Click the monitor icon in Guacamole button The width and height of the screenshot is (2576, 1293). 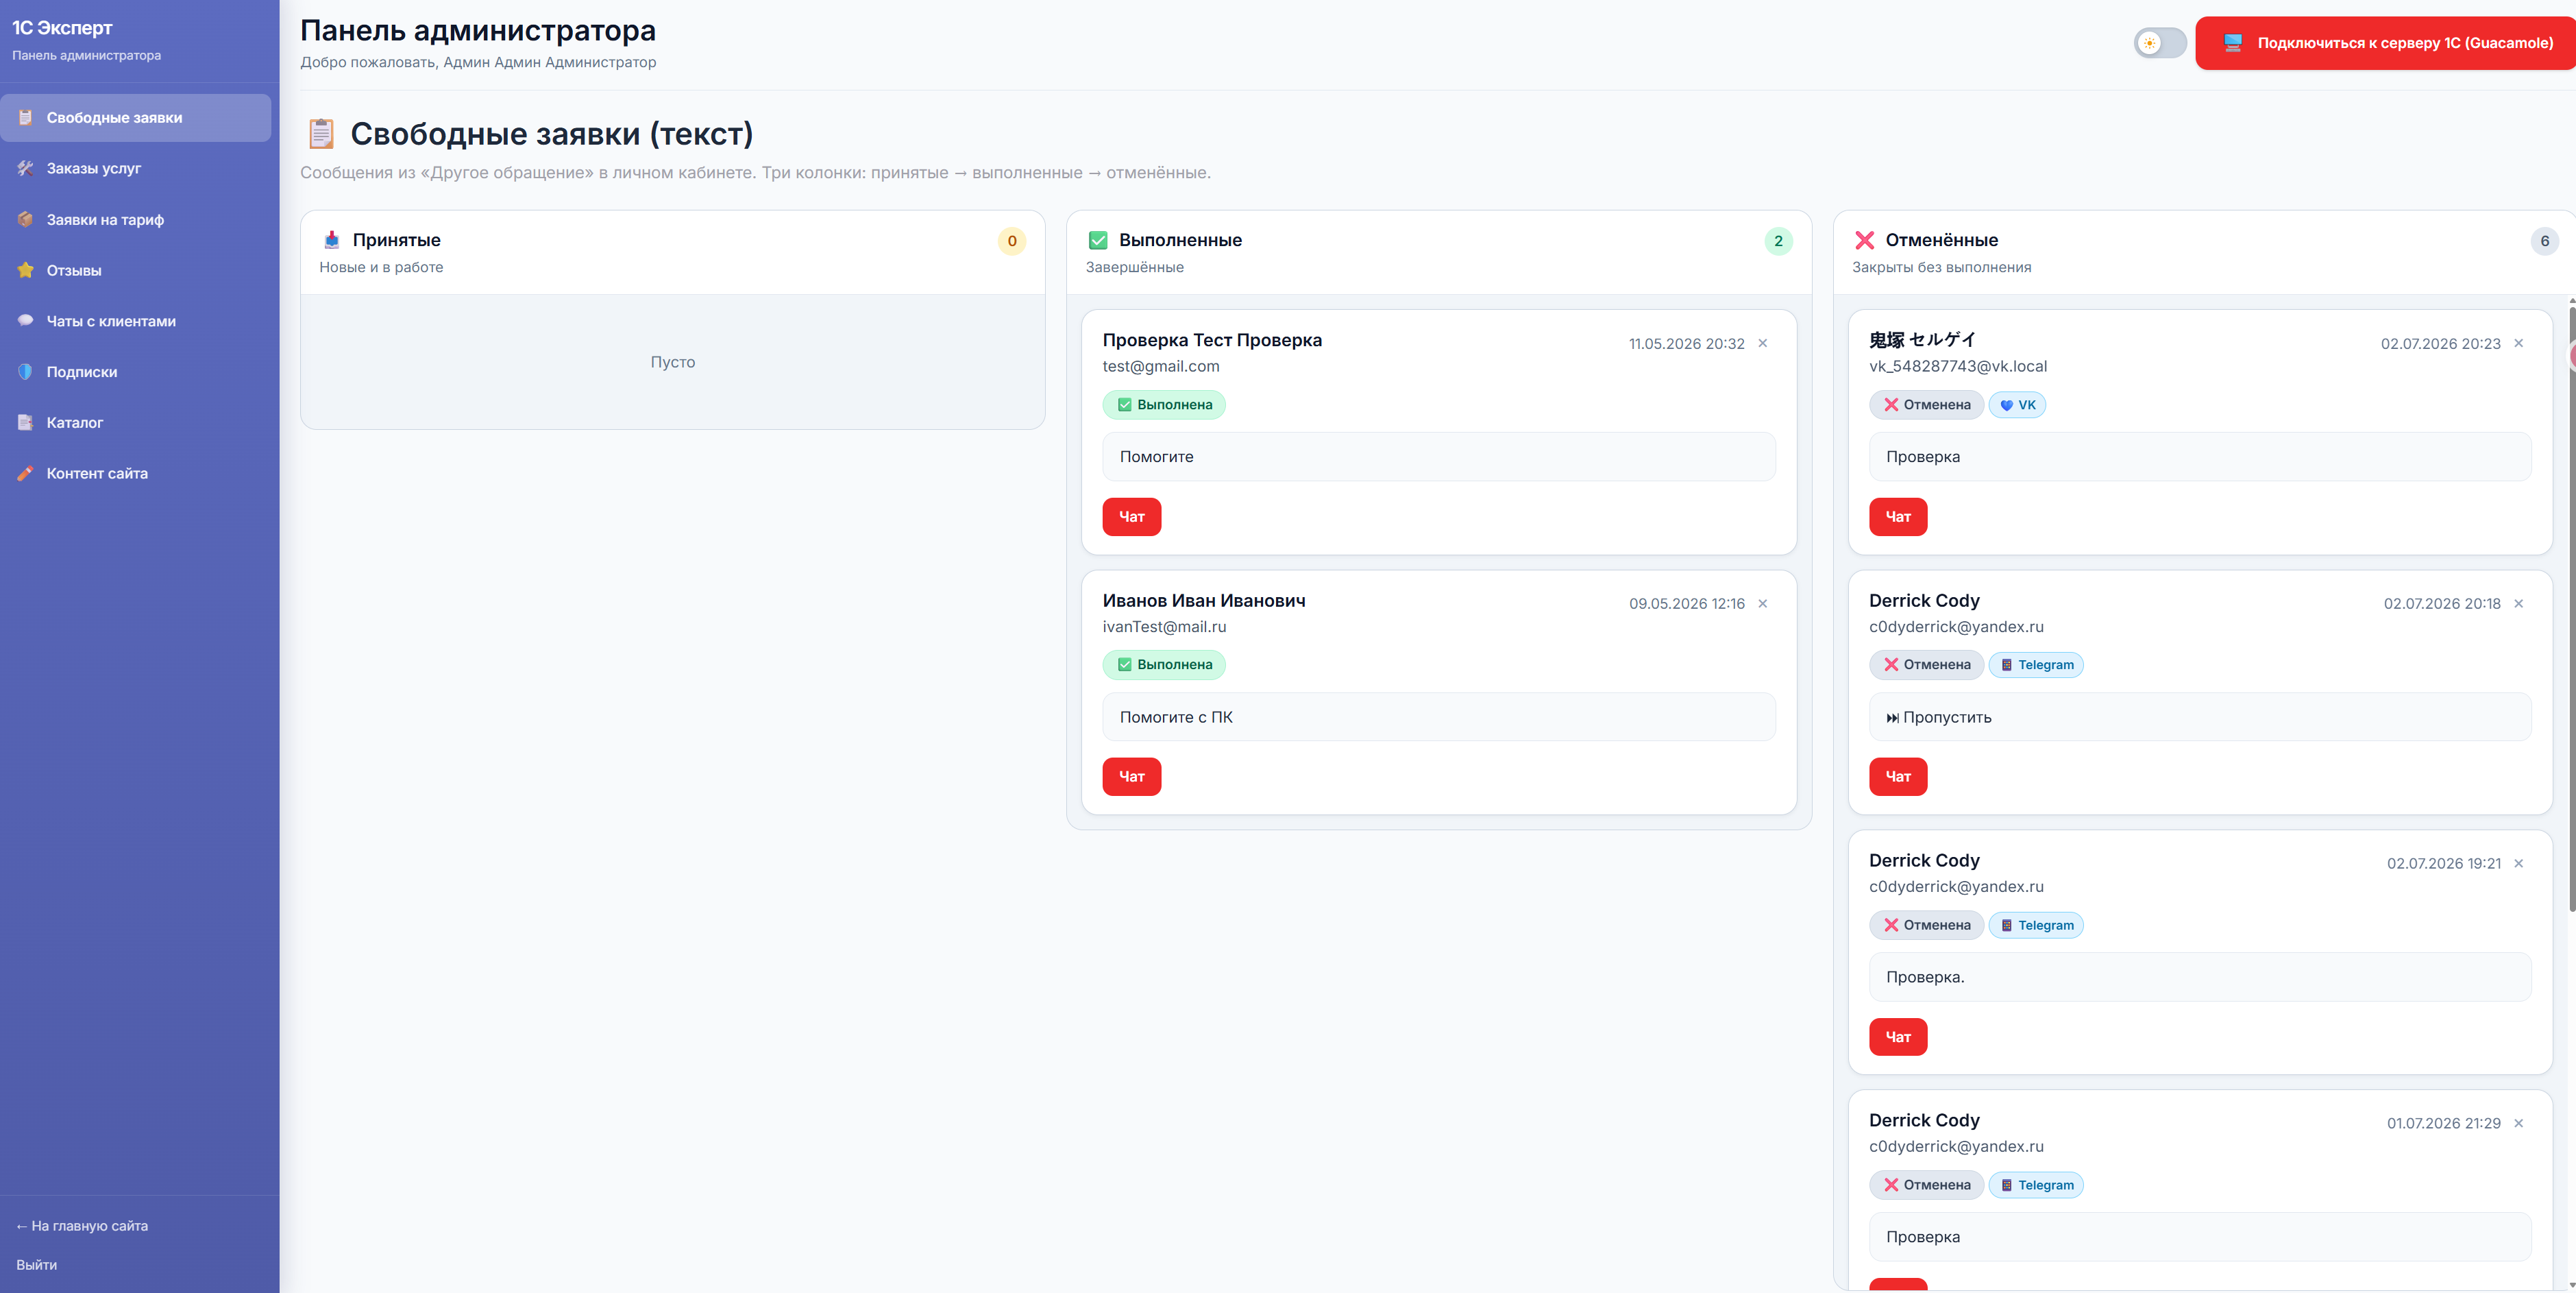point(2232,43)
